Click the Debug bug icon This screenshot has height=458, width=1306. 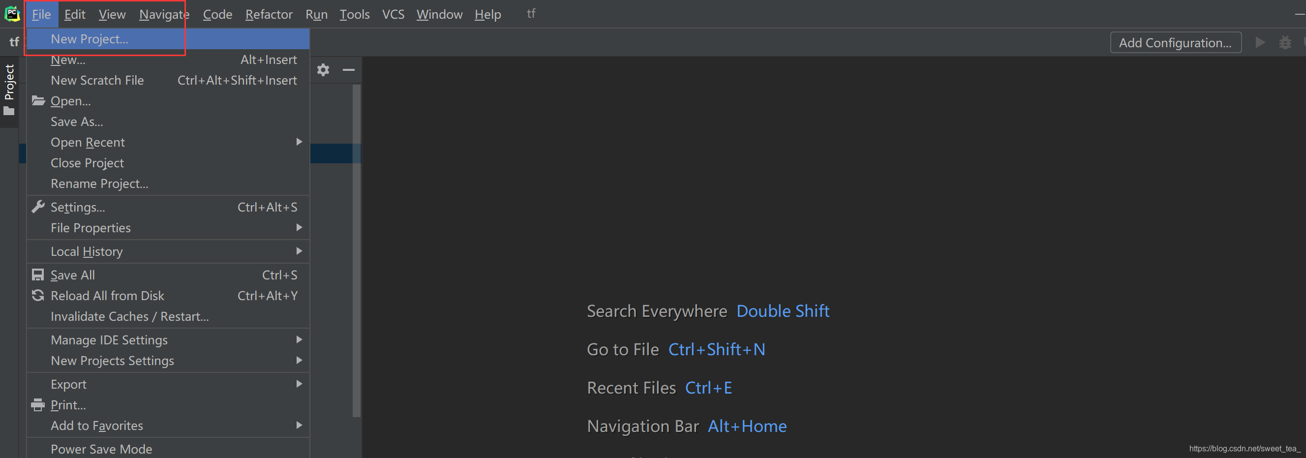click(x=1285, y=42)
